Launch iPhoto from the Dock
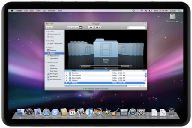Image resolution: width=192 pixels, height=128 pixels. tap(98, 112)
